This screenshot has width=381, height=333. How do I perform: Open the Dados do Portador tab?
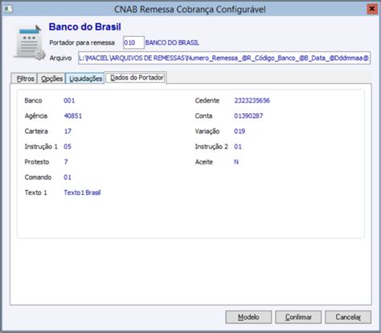pos(136,78)
